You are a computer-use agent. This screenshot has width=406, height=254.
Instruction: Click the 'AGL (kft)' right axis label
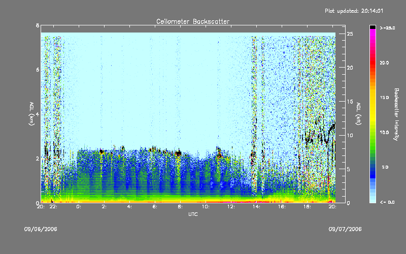[x=359, y=114]
